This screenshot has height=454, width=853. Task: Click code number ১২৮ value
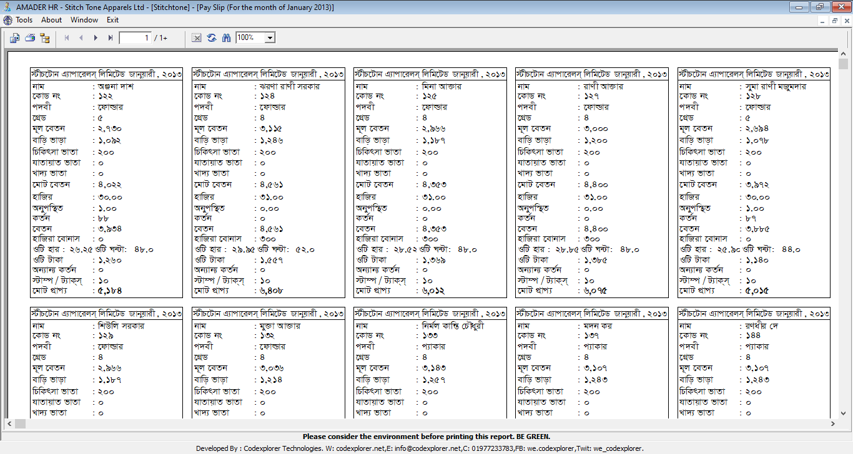(753, 97)
